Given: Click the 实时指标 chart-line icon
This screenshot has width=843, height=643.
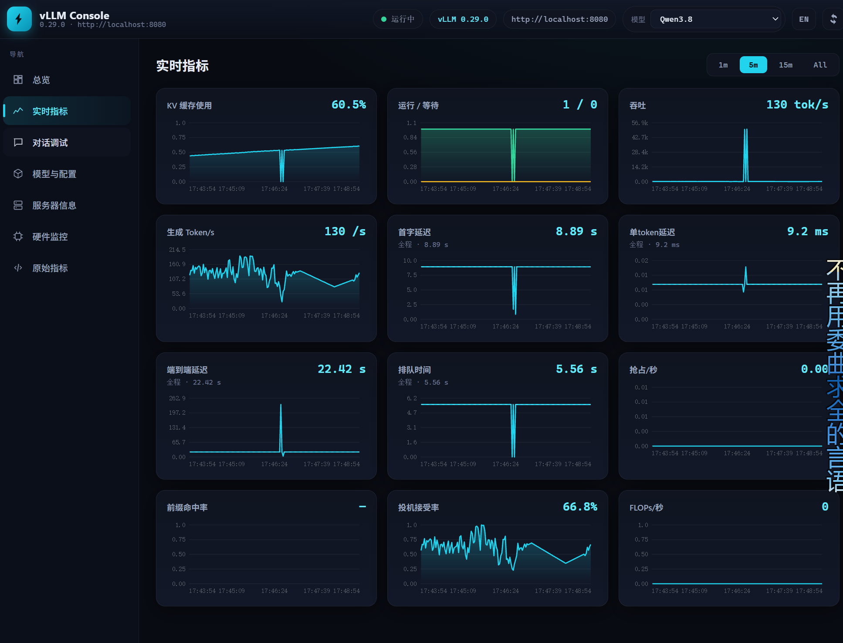Looking at the screenshot, I should tap(18, 111).
